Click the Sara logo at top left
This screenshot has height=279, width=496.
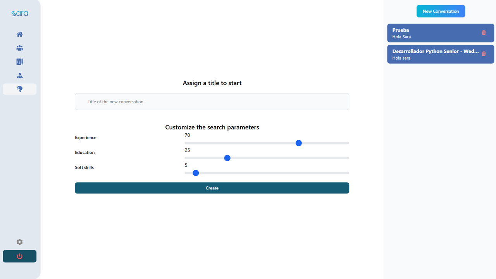coord(19,14)
